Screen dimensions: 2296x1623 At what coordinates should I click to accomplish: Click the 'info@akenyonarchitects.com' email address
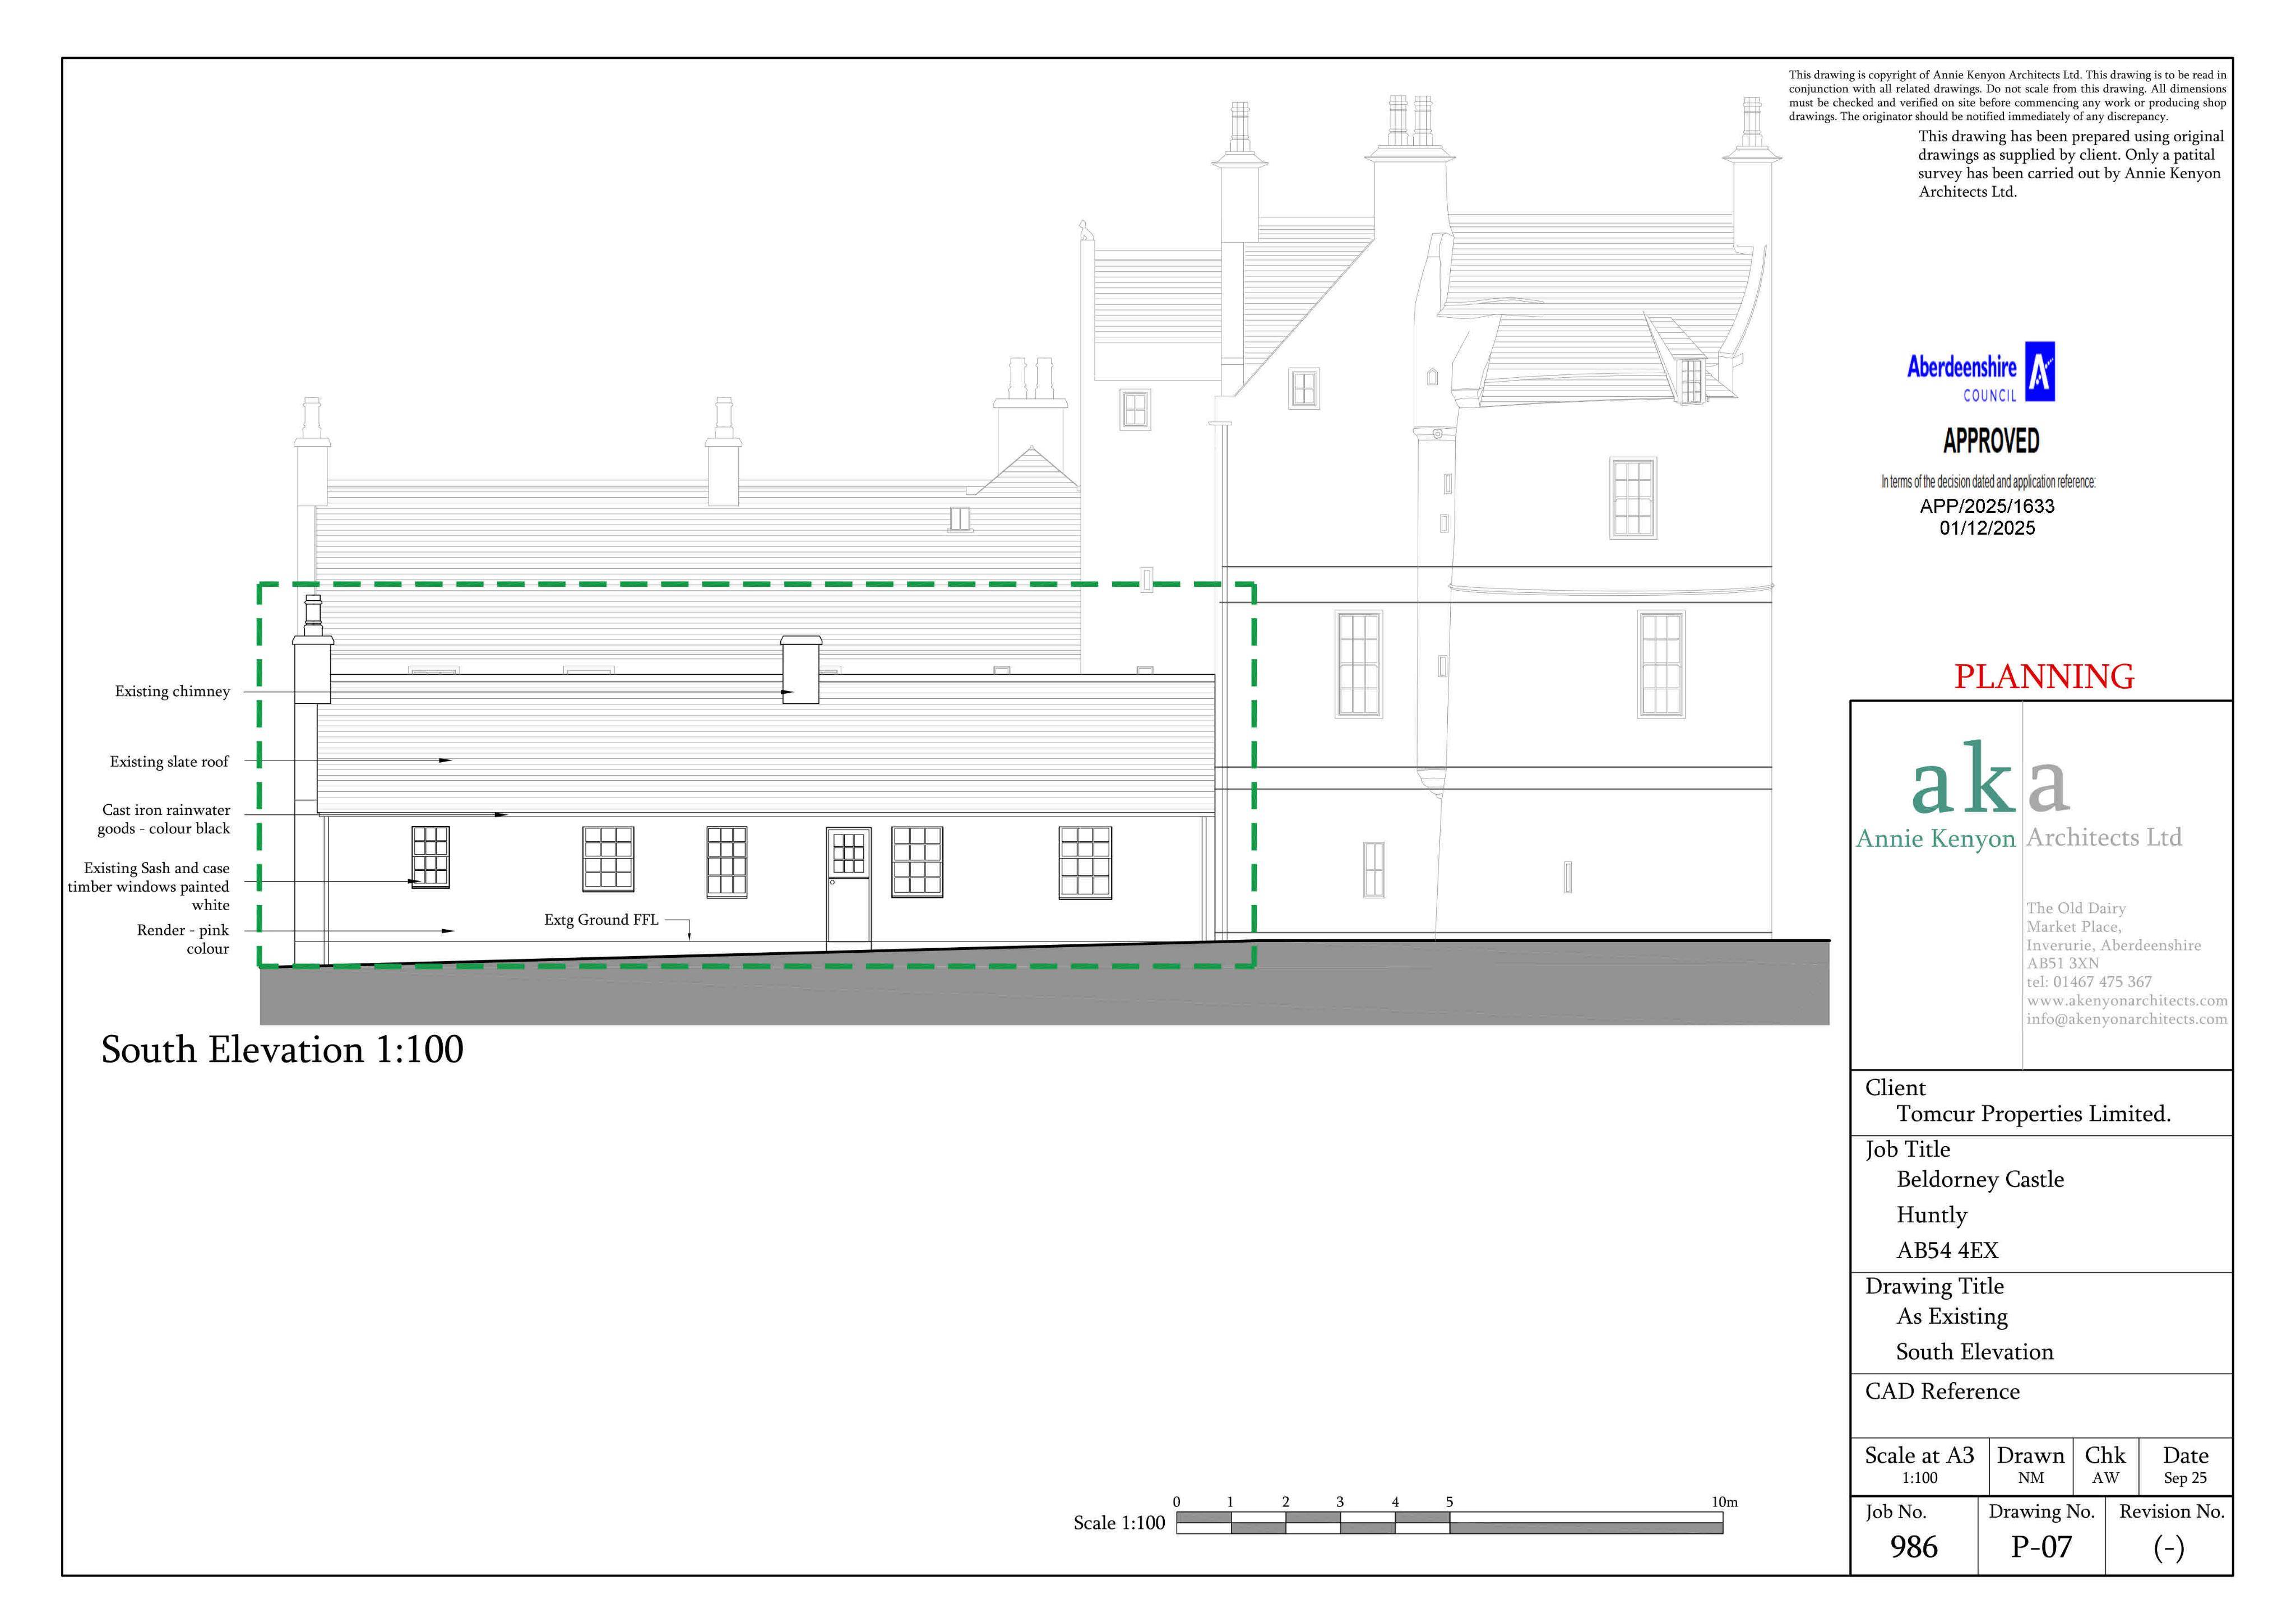(2127, 1019)
